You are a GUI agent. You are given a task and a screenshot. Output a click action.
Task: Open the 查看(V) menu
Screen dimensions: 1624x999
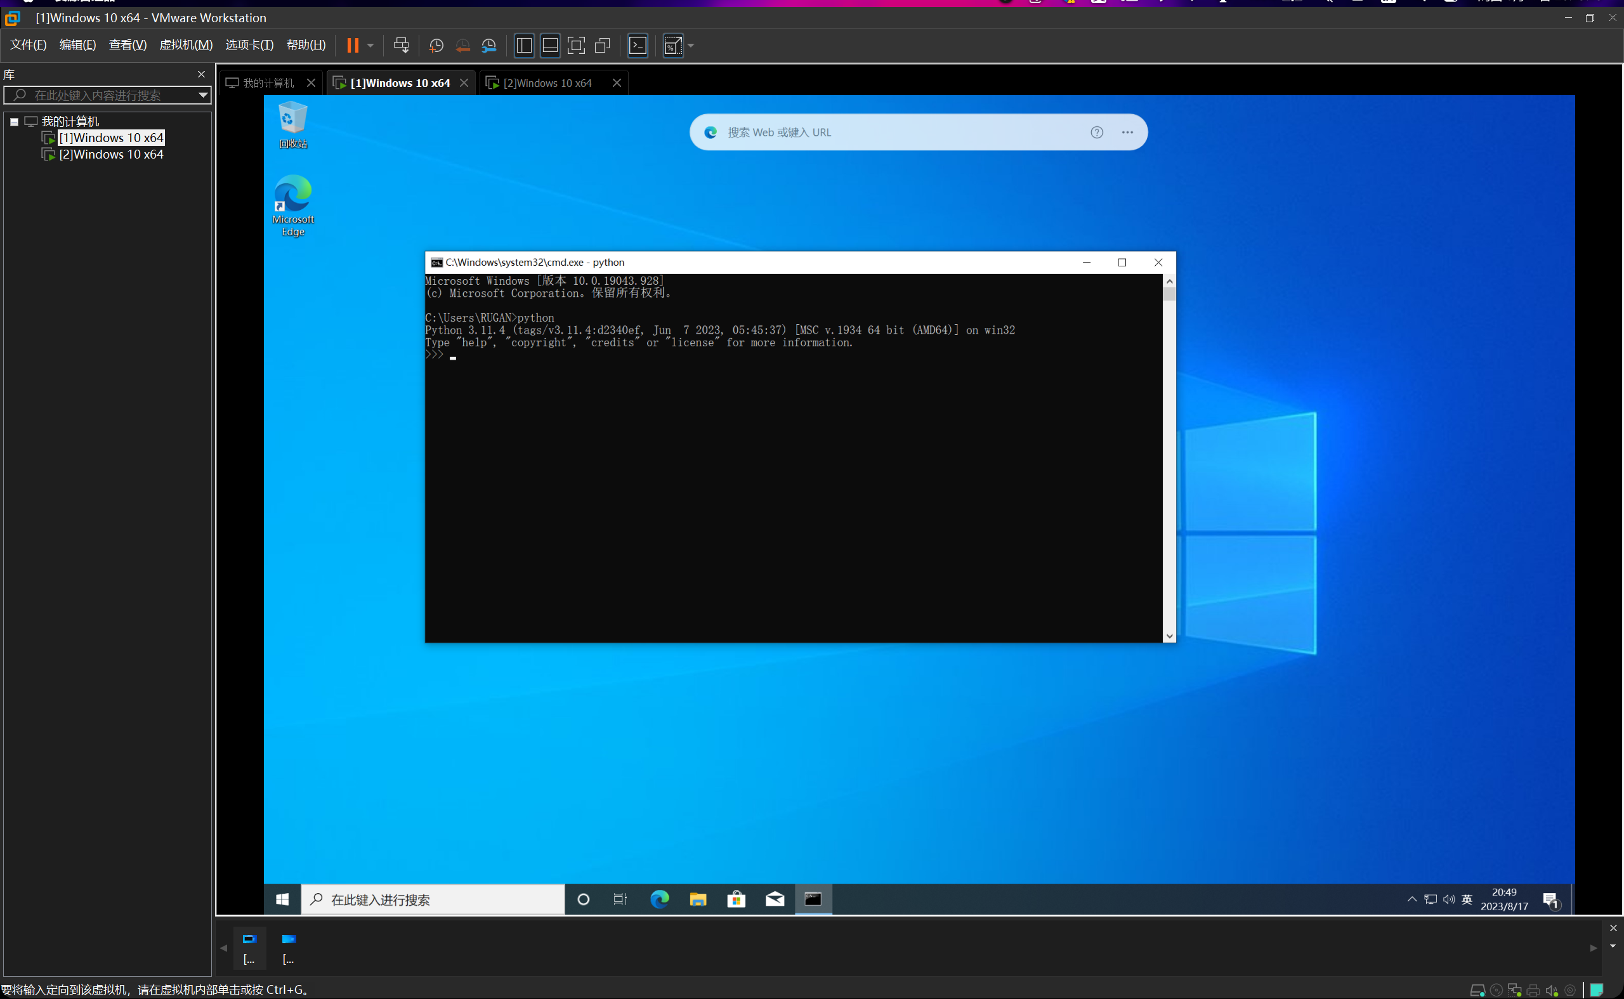[x=128, y=44]
